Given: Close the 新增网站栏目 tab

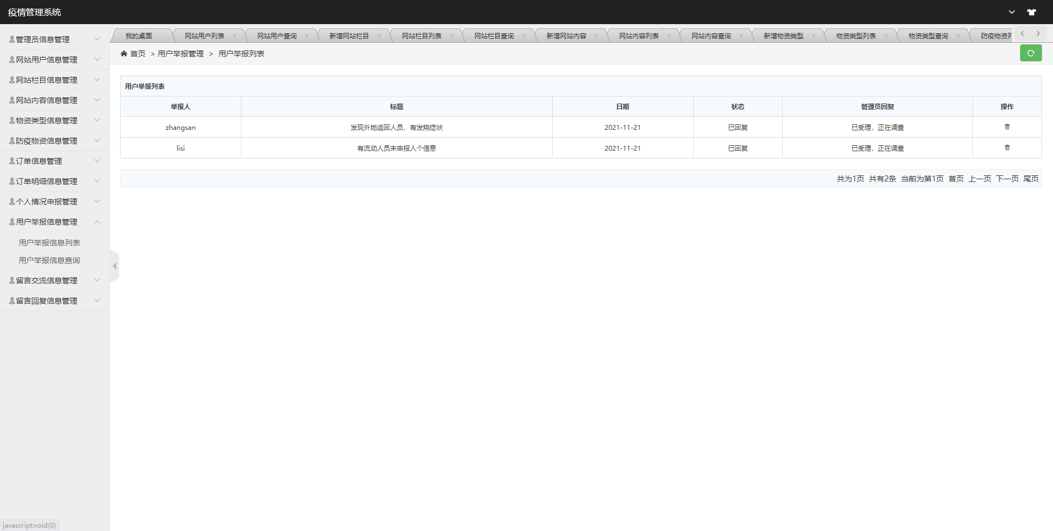Looking at the screenshot, I should click(379, 36).
